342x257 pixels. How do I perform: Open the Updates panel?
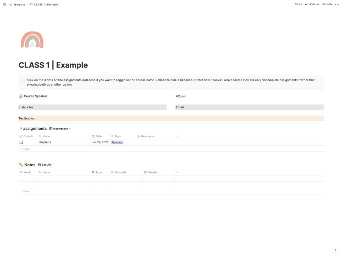312,4
